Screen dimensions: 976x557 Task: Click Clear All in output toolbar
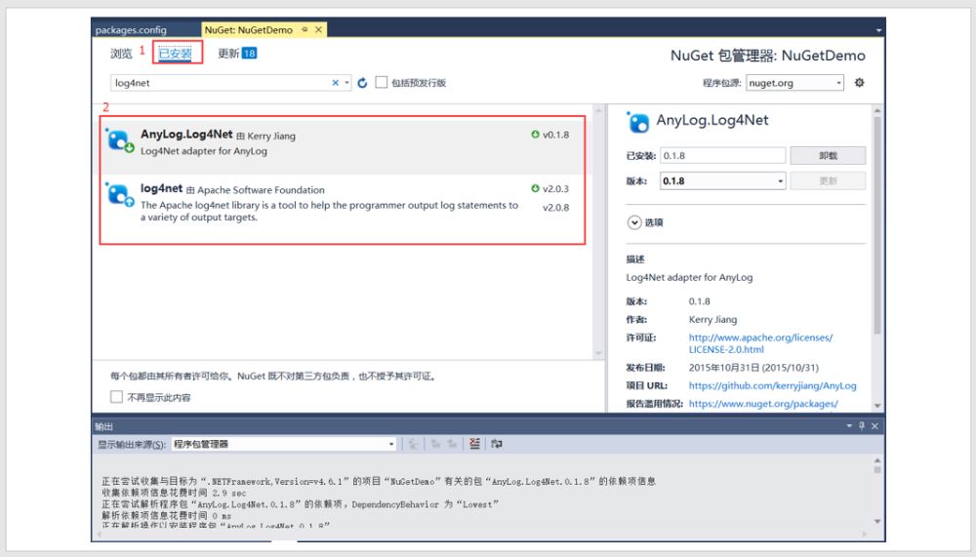coord(475,444)
